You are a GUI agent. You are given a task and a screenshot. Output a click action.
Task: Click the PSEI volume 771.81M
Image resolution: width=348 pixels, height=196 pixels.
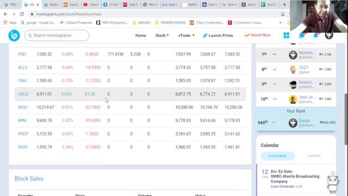point(115,54)
